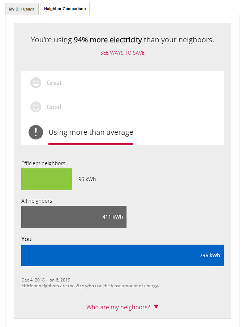Switch to the My Bill Usage tab

(x=22, y=9)
